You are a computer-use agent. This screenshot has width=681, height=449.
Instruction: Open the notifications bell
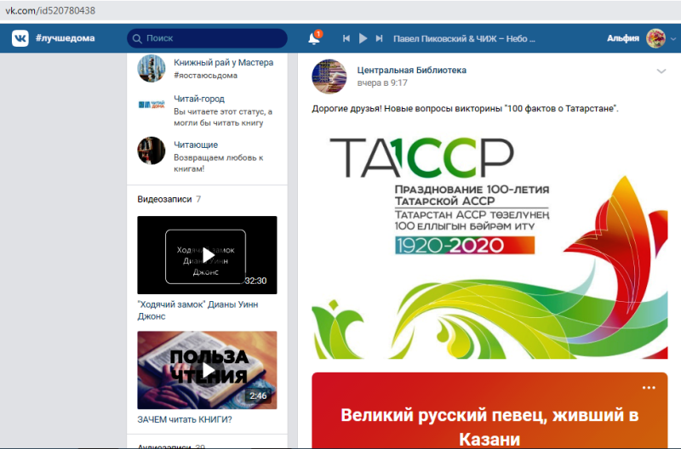point(314,38)
